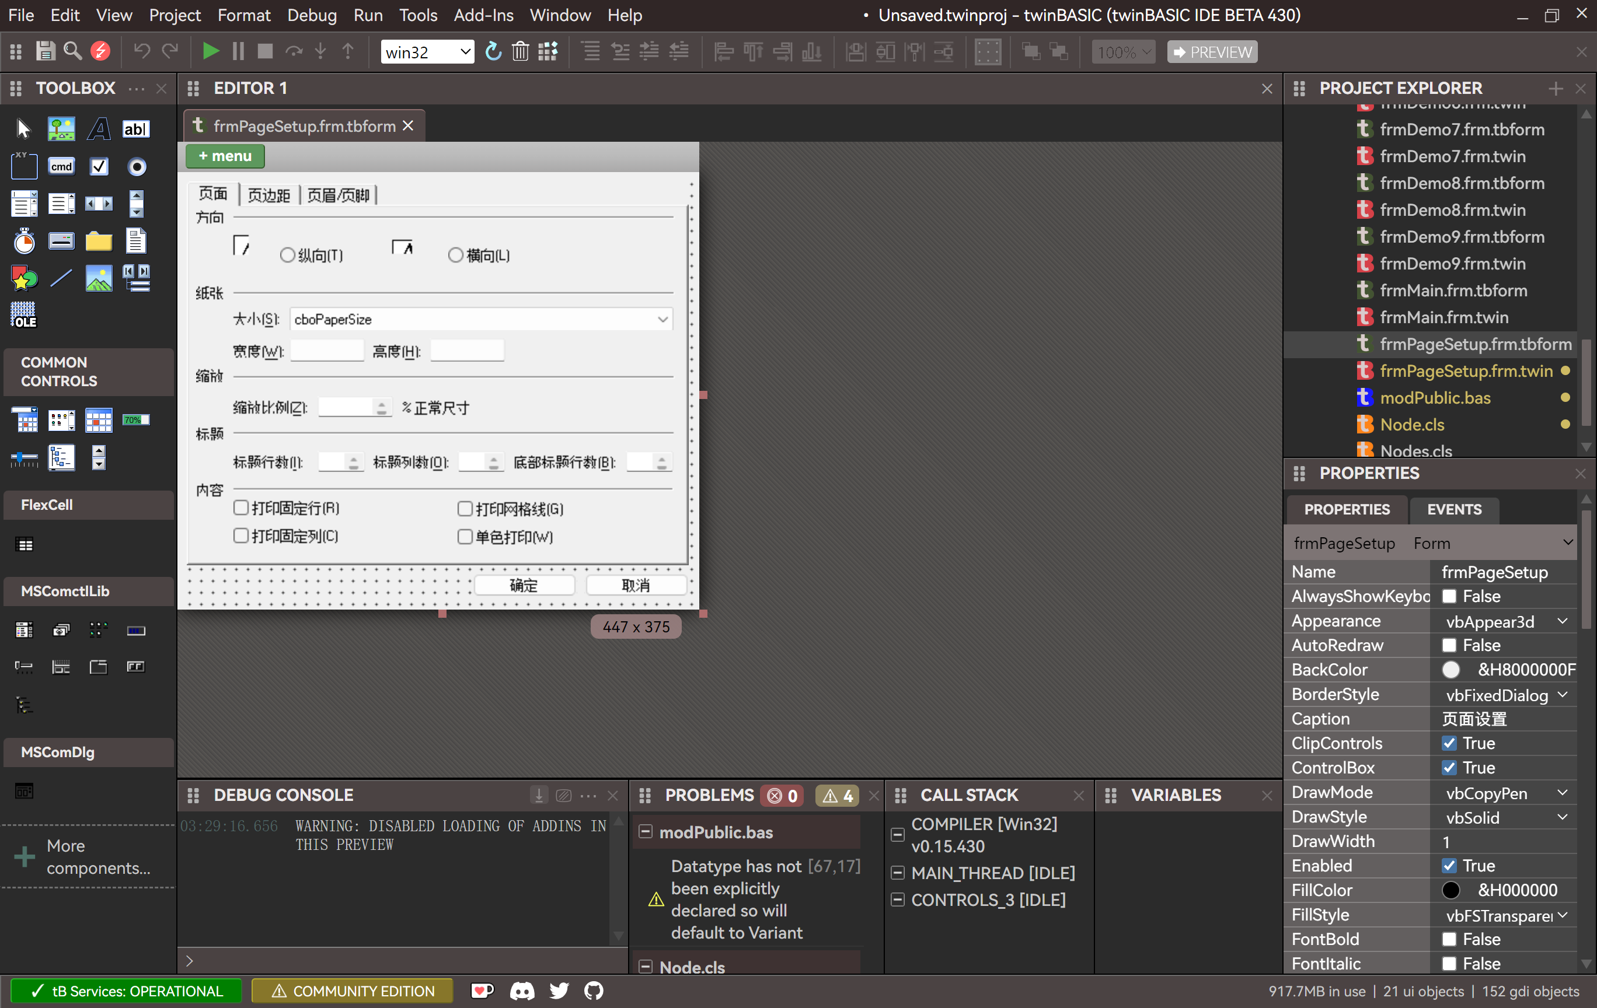Click the GitHub icon in status bar
This screenshot has width=1597, height=1008.
point(594,991)
